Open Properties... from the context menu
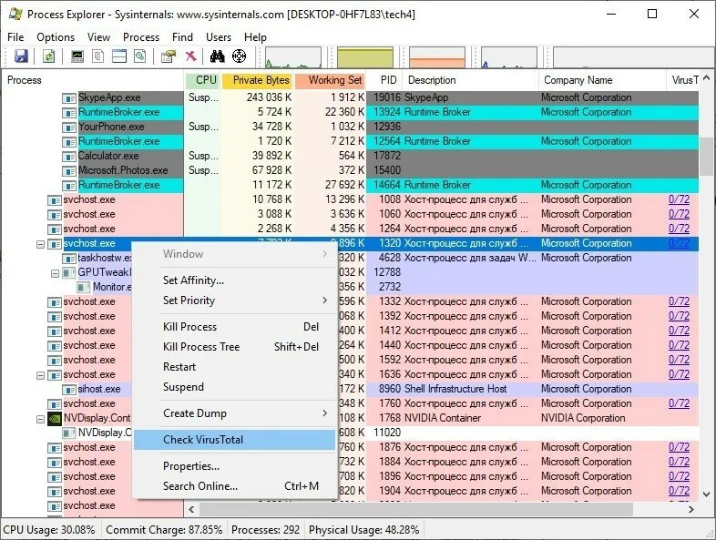This screenshot has width=716, height=540. point(235,466)
